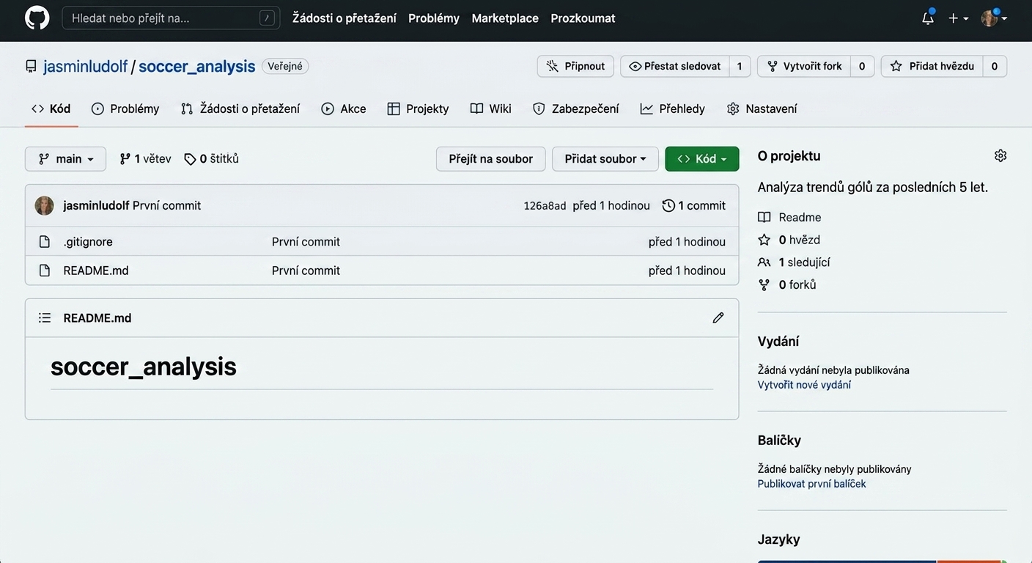Open the 'Balíčky' packages heading
Screen dimensions: 1032x563
779,441
